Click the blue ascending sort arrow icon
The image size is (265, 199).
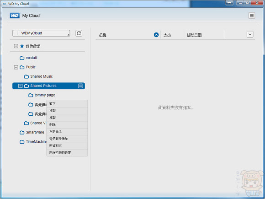coord(156,35)
